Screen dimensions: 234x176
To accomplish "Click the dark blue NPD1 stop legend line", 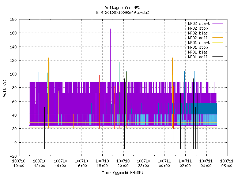I will (218, 47).
